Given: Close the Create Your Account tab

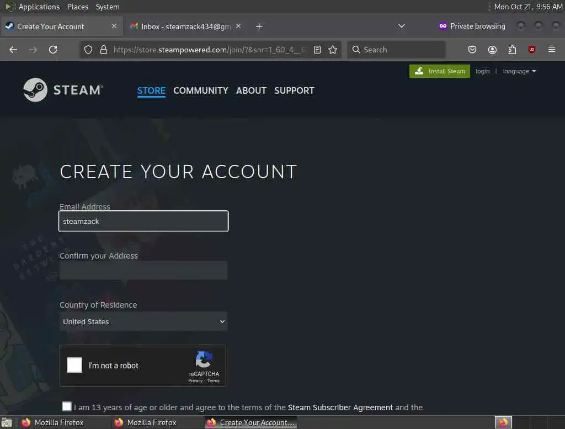Looking at the screenshot, I should coord(114,26).
